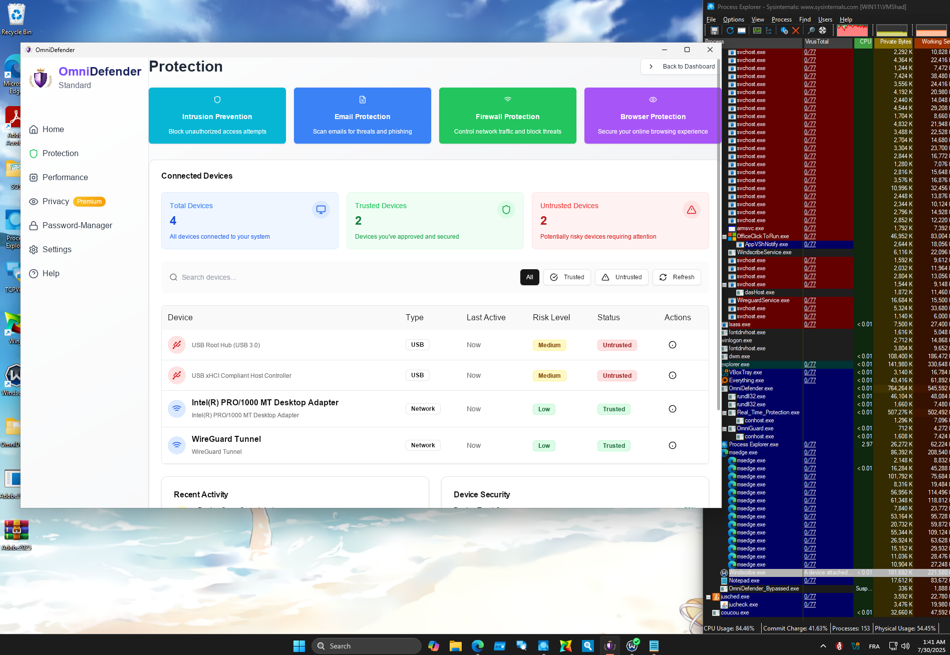Click the Kill Process red X icon
Viewport: 950px width, 655px height.
tap(796, 31)
